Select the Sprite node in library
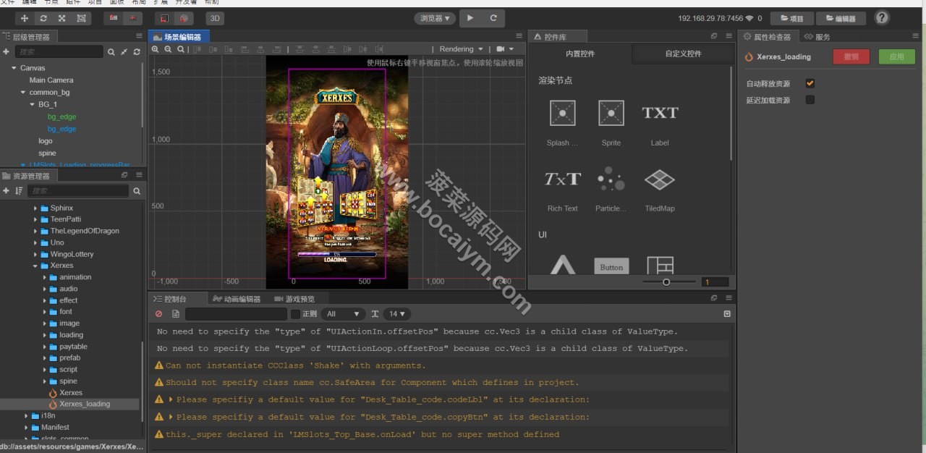The image size is (926, 453). pos(611,113)
